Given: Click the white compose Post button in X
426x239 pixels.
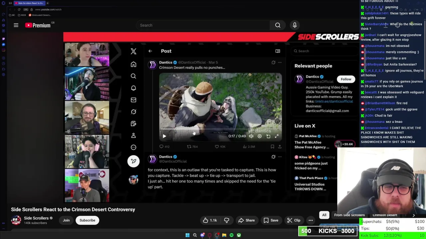Looking at the screenshot, I should click(x=133, y=161).
